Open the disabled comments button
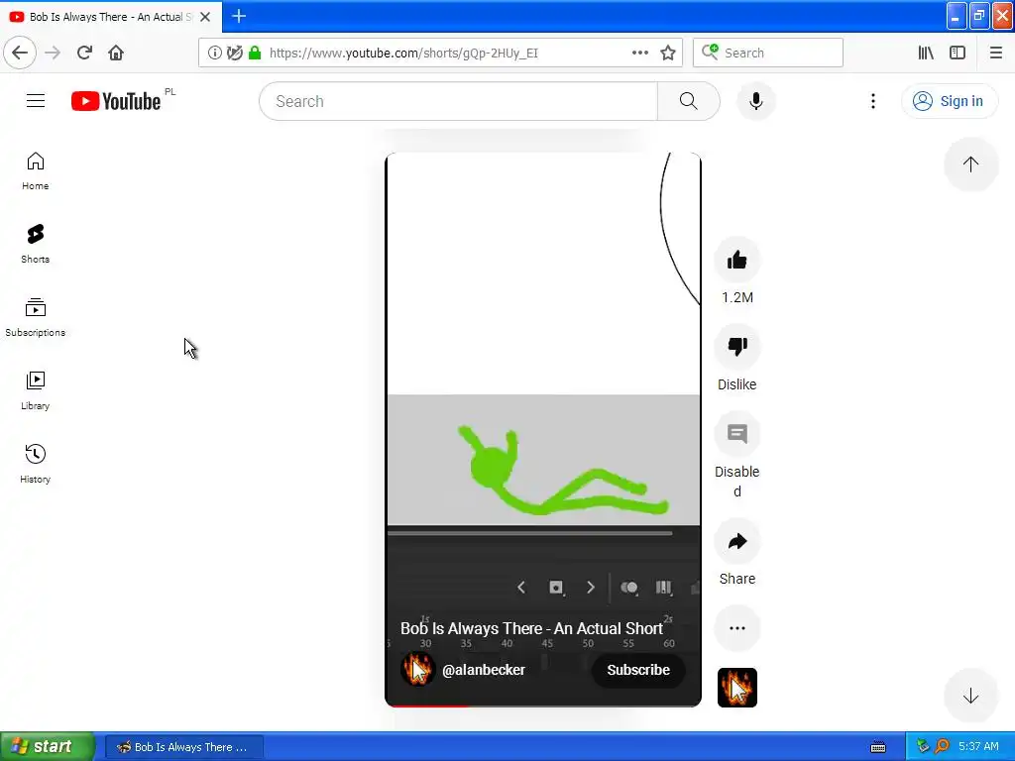 tap(736, 434)
